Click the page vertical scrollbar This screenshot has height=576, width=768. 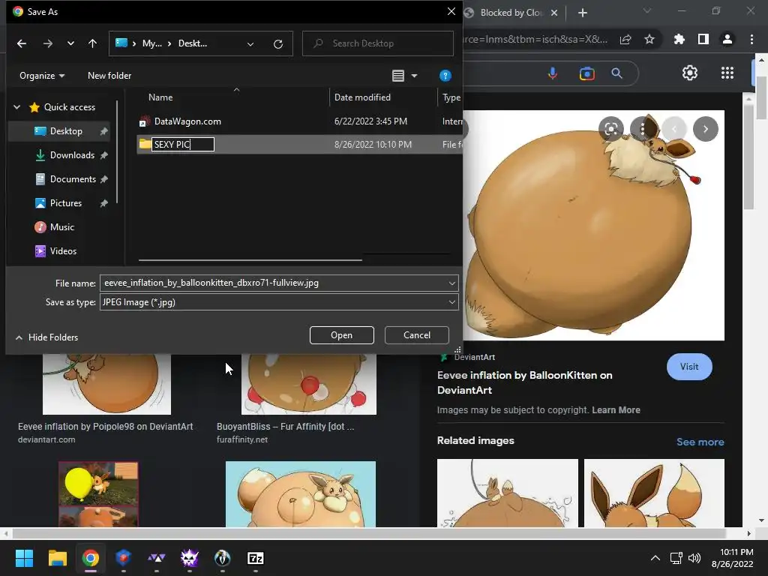pyautogui.click(x=761, y=99)
